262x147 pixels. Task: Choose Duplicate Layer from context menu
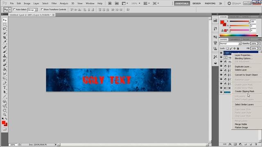click(243, 67)
